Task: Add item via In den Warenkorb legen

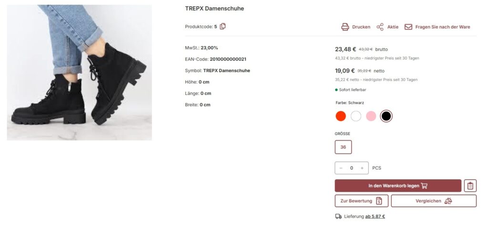Action: (x=398, y=186)
